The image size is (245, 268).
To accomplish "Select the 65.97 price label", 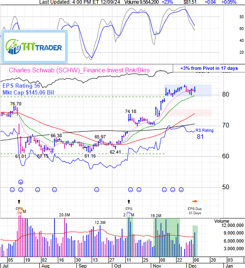I will [x=100, y=137].
